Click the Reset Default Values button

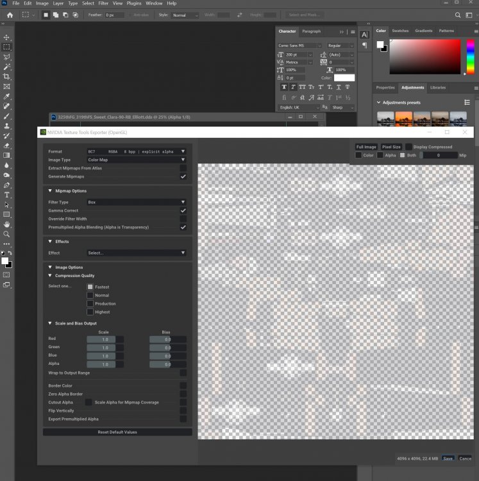pos(117,432)
